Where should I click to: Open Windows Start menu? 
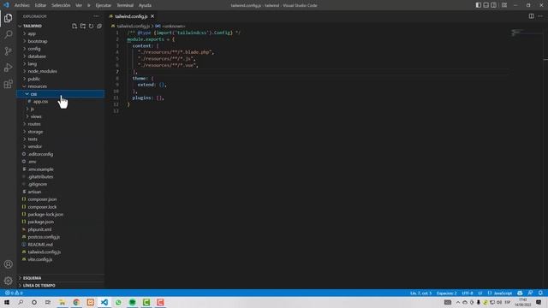point(7,302)
